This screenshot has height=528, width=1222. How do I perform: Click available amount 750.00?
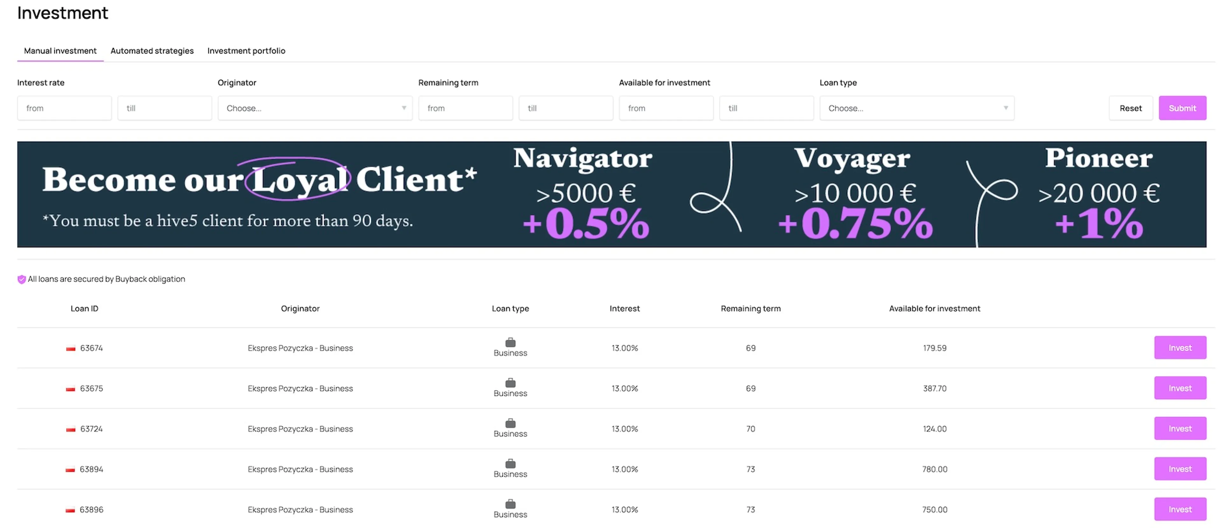click(x=935, y=510)
